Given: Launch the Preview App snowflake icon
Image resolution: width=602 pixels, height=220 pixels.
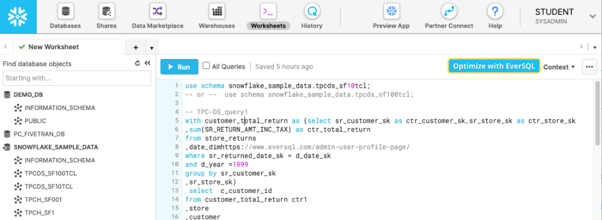Looking at the screenshot, I should click(391, 11).
